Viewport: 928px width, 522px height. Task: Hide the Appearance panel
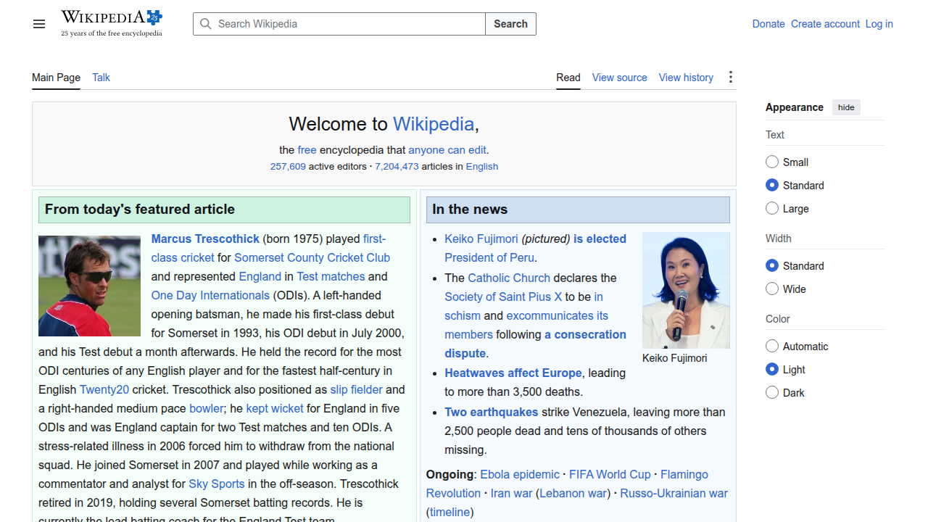pyautogui.click(x=846, y=107)
